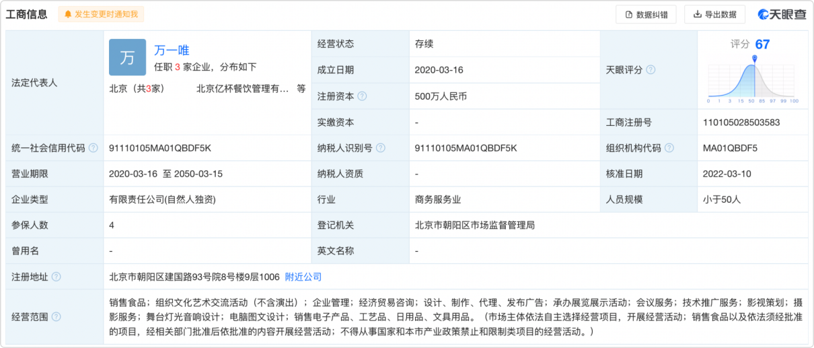Image resolution: width=814 pixels, height=348 pixels.
Task: Click the 天眼评分 score chart
Action: point(753,79)
